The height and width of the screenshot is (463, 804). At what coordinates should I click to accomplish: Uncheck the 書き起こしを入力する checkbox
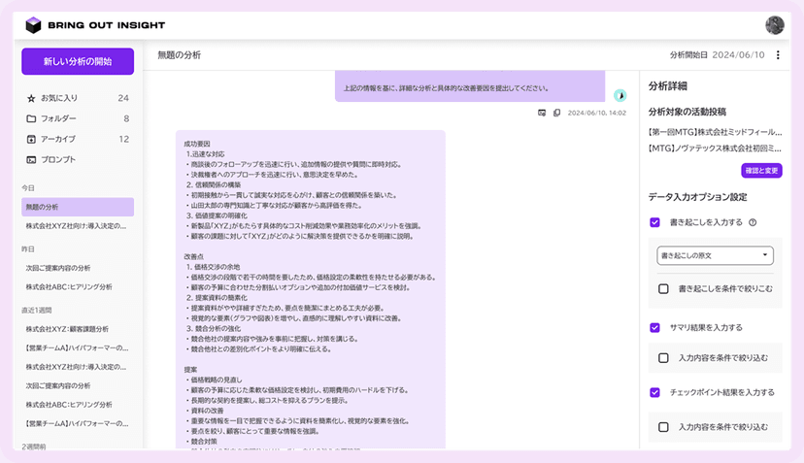(655, 222)
